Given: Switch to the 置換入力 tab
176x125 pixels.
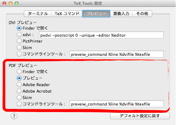Looking at the screenshot, I should pyautogui.click(x=121, y=14).
